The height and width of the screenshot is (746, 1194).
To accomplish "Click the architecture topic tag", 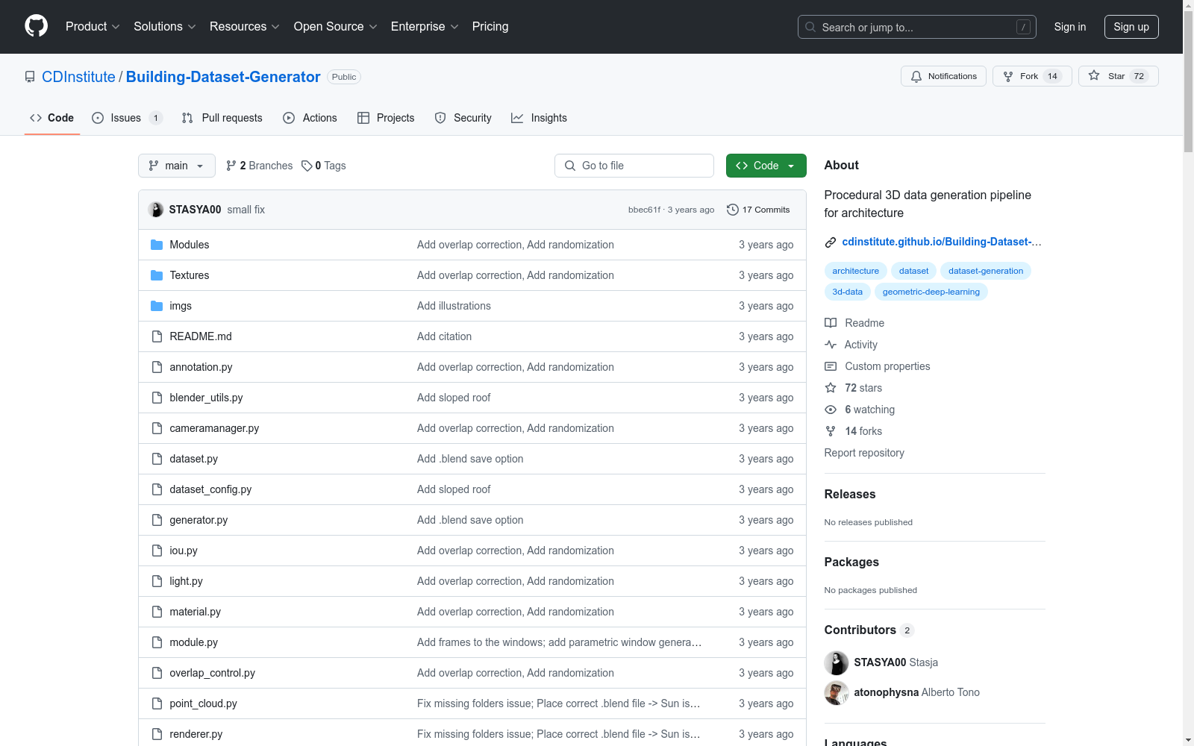I will coord(855,271).
